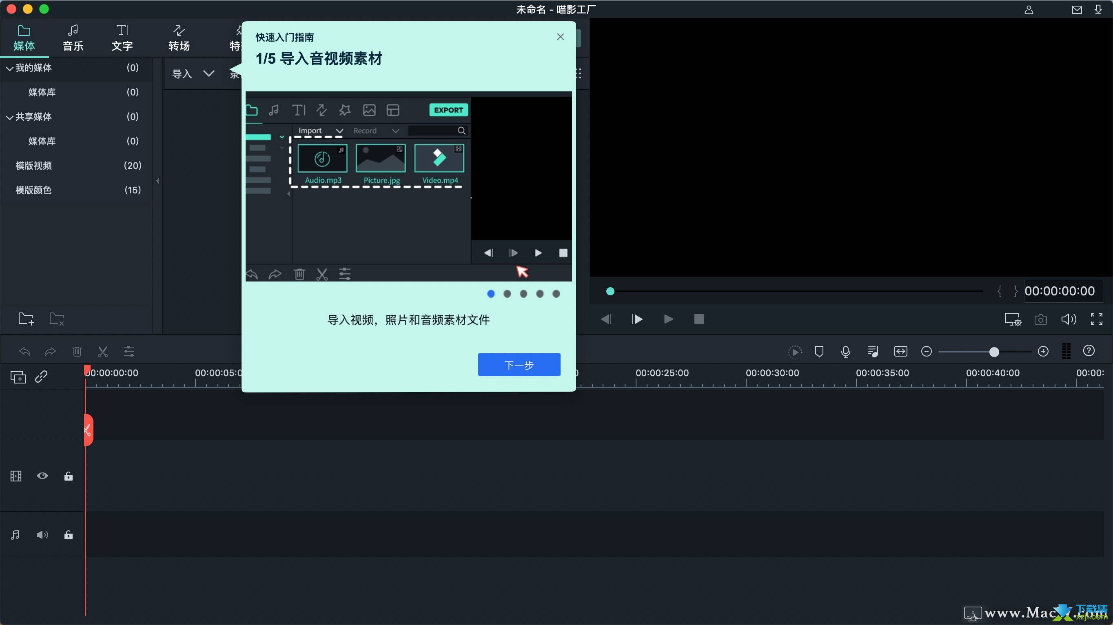Collapse the media panel with side arrow

158,181
